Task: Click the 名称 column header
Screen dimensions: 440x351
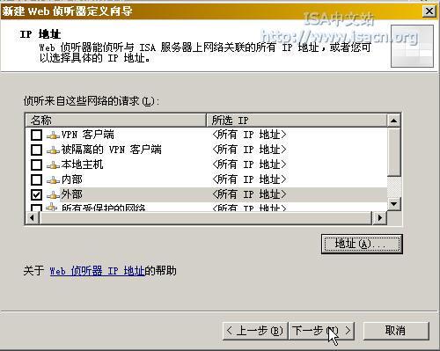Action: coord(116,121)
